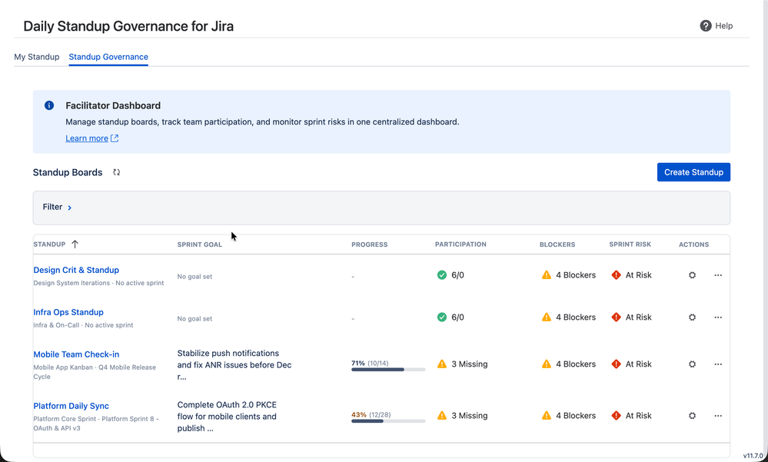Click Platform Daily Sync 43% progress bar

(388, 421)
